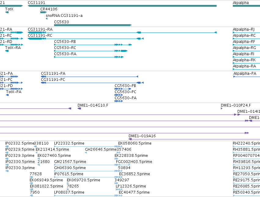The width and height of the screenshot is (260, 197).
Task: Select the Atpalpha-RC transcript label
Action: tap(244, 36)
